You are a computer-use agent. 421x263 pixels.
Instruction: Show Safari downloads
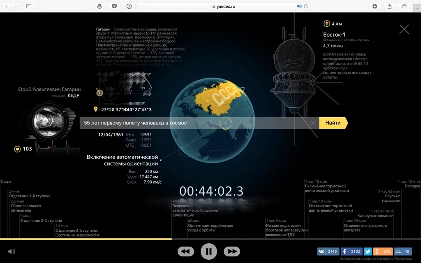[375, 6]
